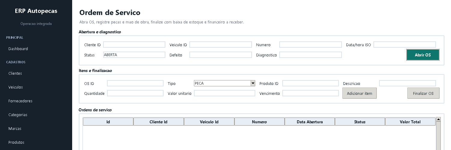The image size is (451, 150).
Task: Click the OS ID input field
Action: point(135,83)
